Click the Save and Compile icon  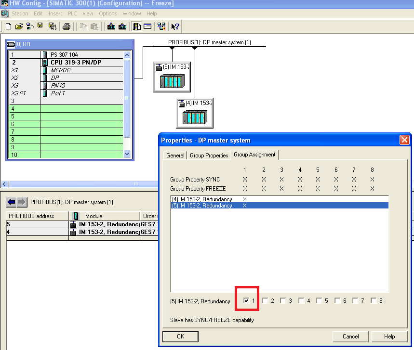click(52, 26)
